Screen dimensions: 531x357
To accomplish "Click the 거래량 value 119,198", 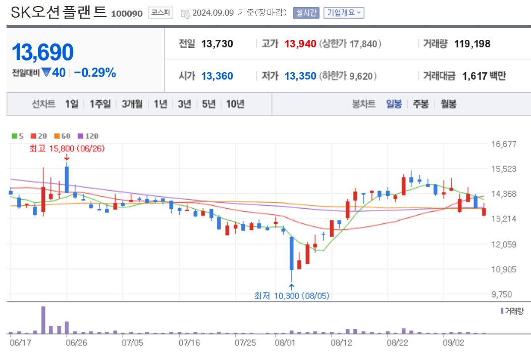I will [472, 44].
